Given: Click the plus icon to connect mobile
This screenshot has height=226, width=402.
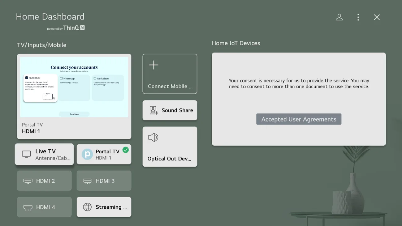Looking at the screenshot, I should click(154, 65).
